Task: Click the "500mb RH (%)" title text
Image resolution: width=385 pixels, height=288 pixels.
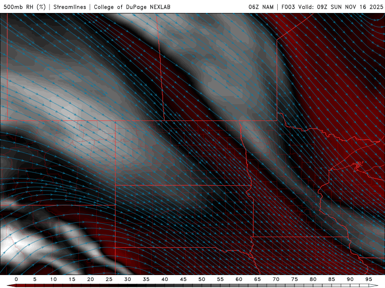Action: [25, 7]
